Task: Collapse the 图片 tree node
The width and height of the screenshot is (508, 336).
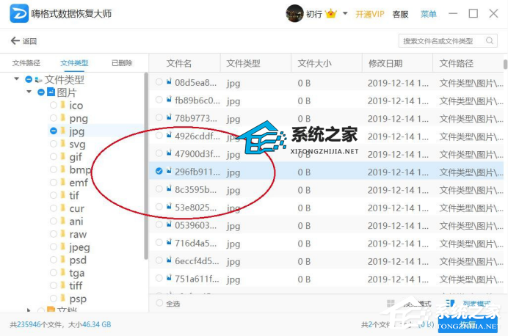Action: tap(29, 92)
